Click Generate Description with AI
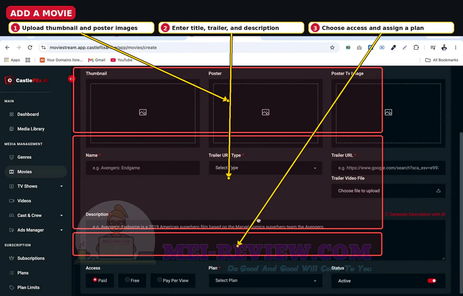463x296 pixels. click(x=415, y=214)
